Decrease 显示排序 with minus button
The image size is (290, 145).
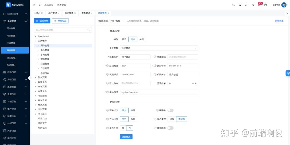click(x=193, y=83)
